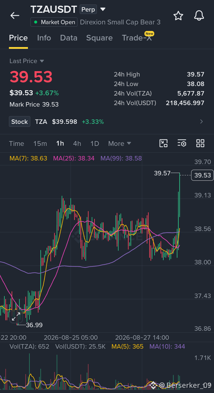Viewport: 214px width, 393px height.
Task: Expand the Last Price type dropdown
Action: pos(42,61)
